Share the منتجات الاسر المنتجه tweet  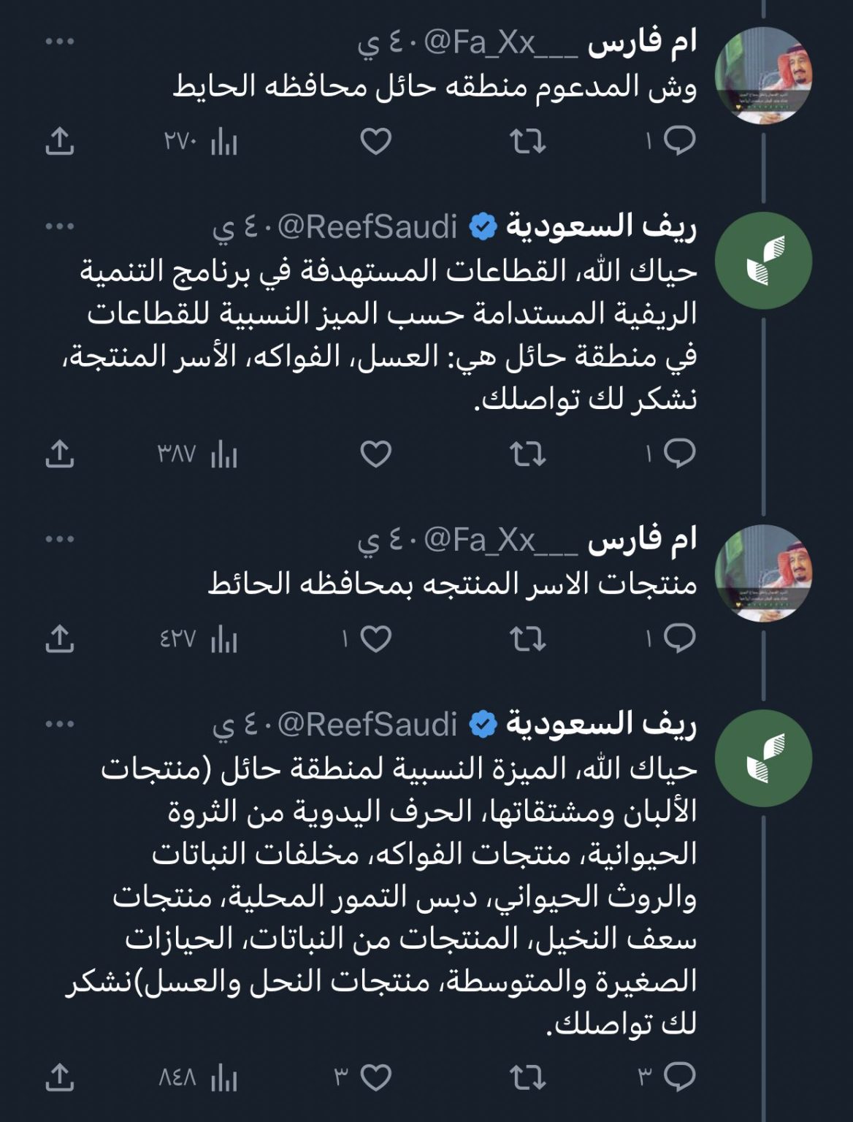tap(60, 639)
